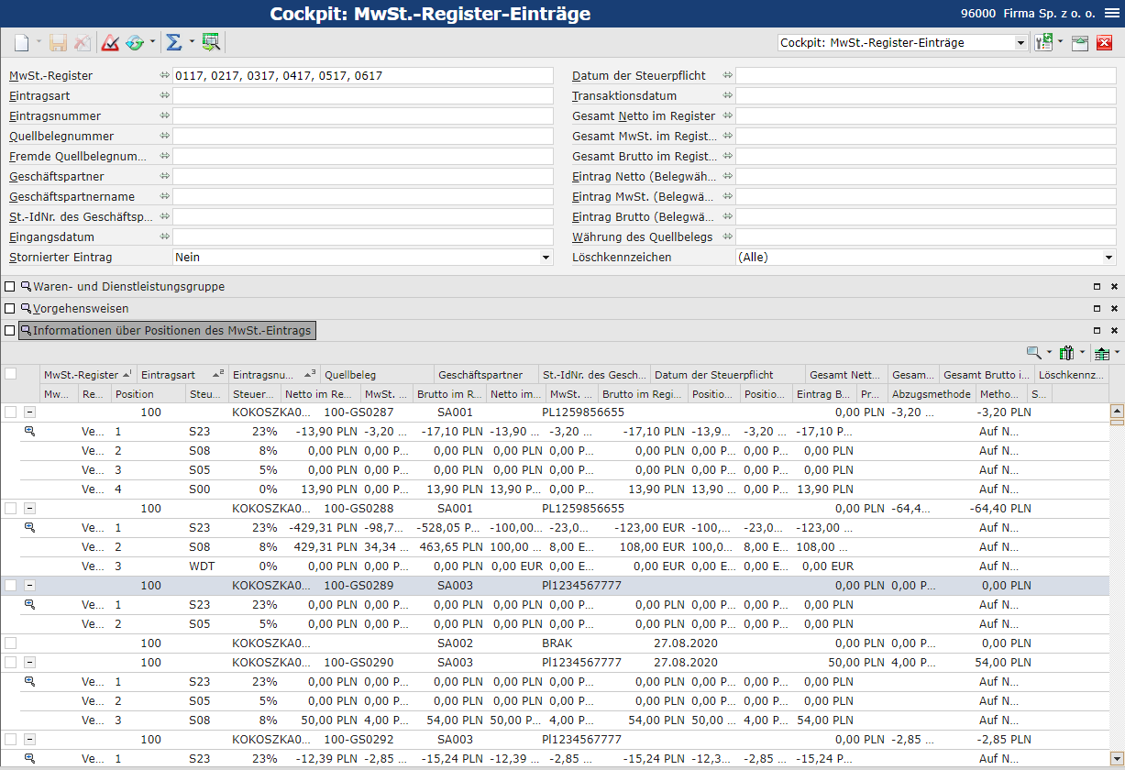
Task: Click the table search icon in the toolbar
Action: click(x=211, y=42)
